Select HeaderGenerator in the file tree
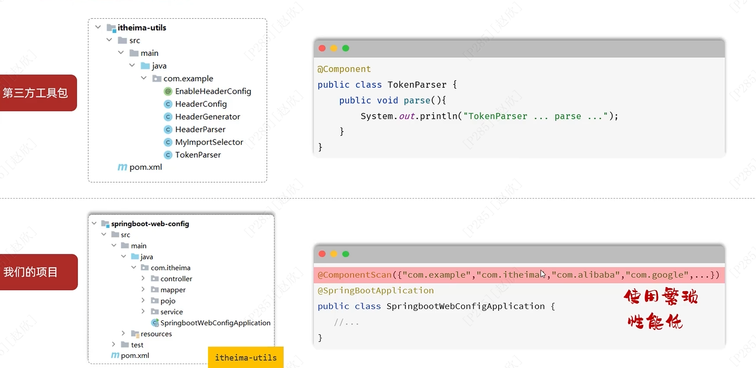This screenshot has height=368, width=756. (207, 117)
